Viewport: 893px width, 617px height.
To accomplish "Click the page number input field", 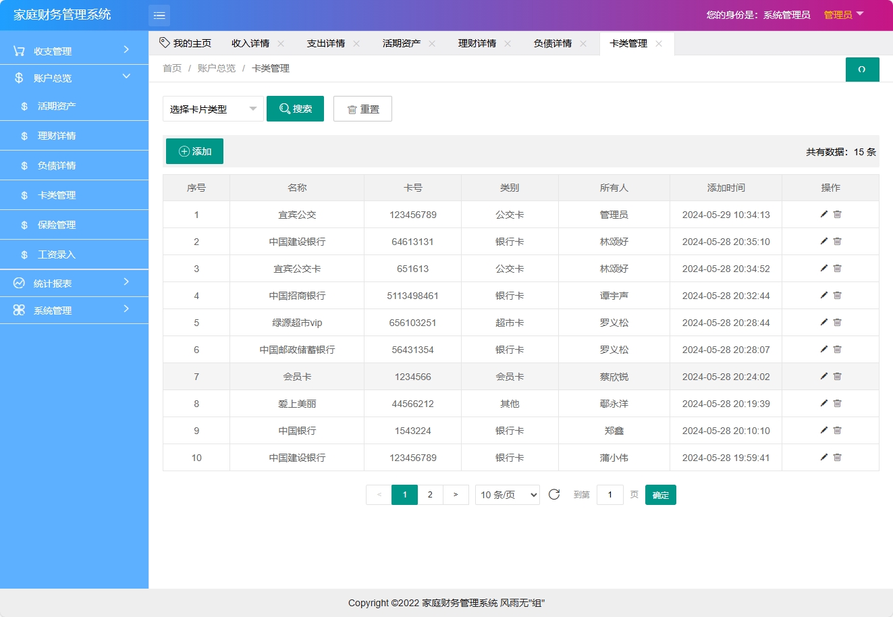I will [x=610, y=494].
